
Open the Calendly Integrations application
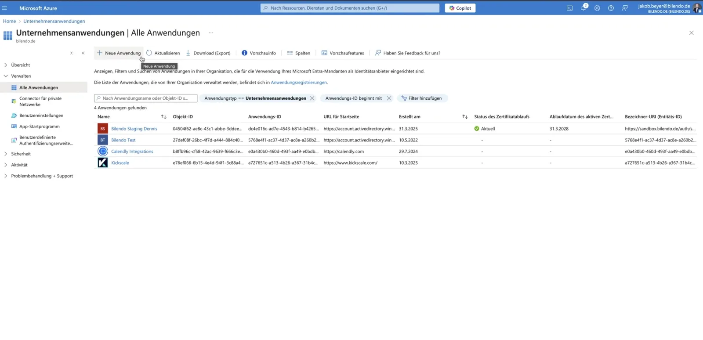[x=132, y=152]
